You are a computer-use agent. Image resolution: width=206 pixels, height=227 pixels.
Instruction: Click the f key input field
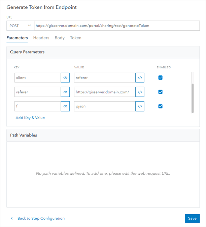(38, 106)
